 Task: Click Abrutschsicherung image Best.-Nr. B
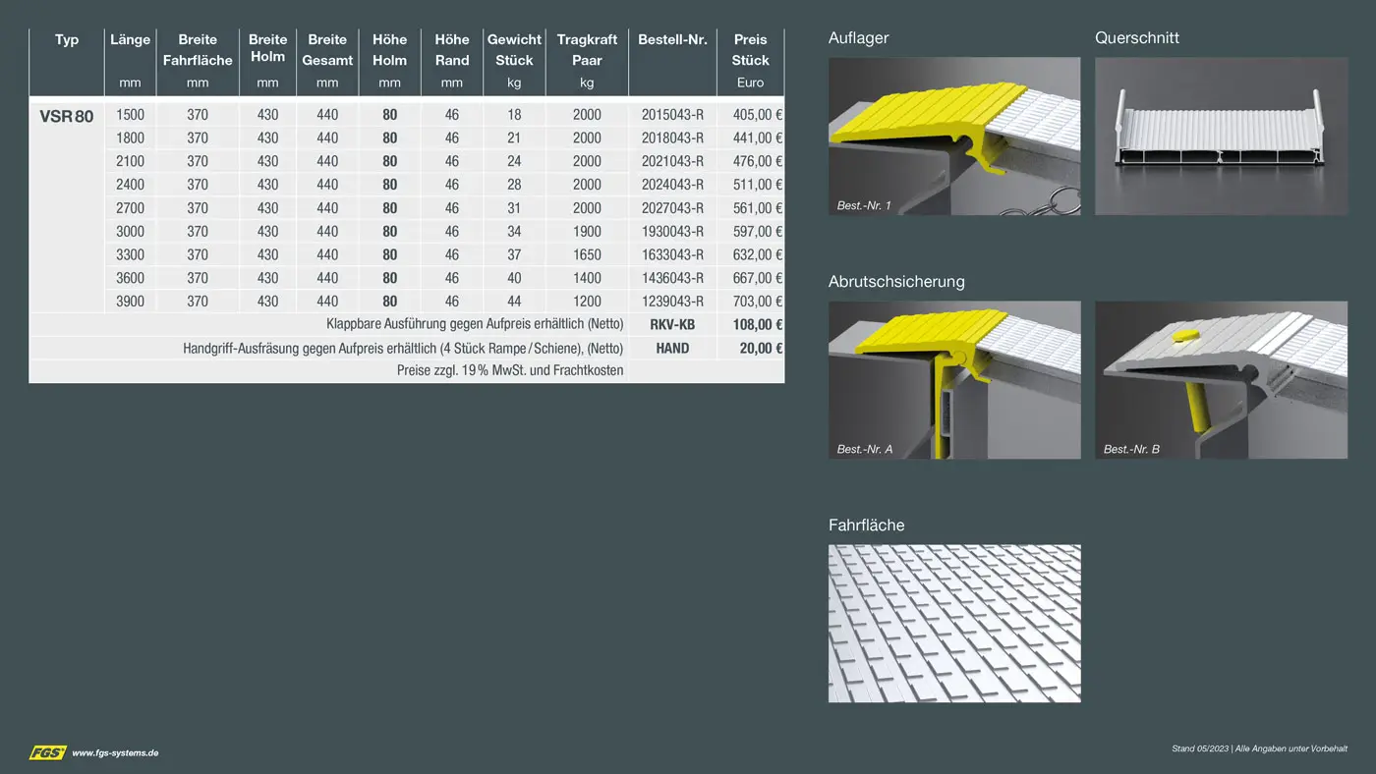point(1221,379)
